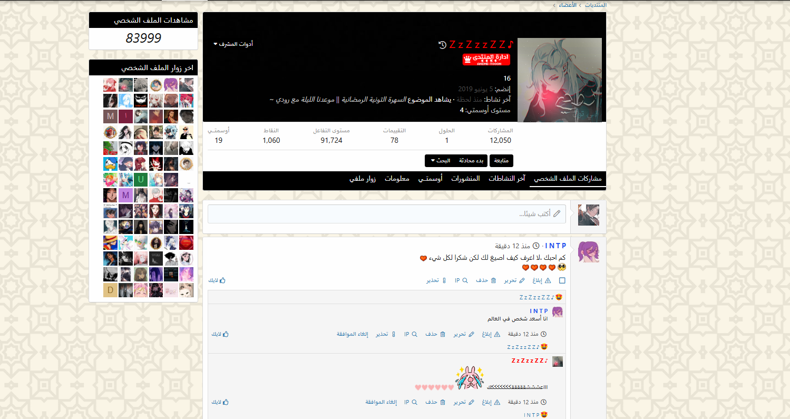
Task: Click the النقاط value 1,060
Action: click(271, 140)
